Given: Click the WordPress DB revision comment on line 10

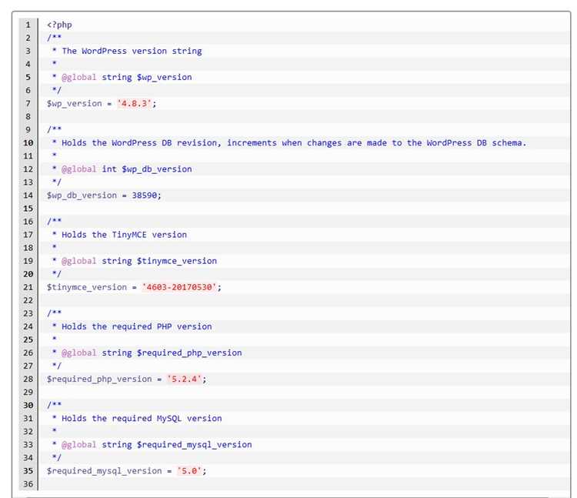Looking at the screenshot, I should 294,143.
